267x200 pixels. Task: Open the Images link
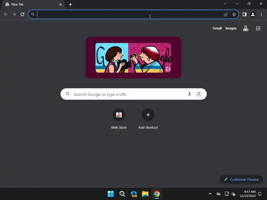coord(231,28)
